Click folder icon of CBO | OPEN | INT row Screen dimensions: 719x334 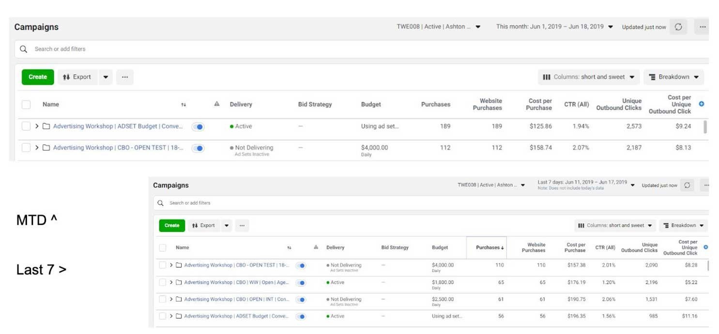point(179,299)
